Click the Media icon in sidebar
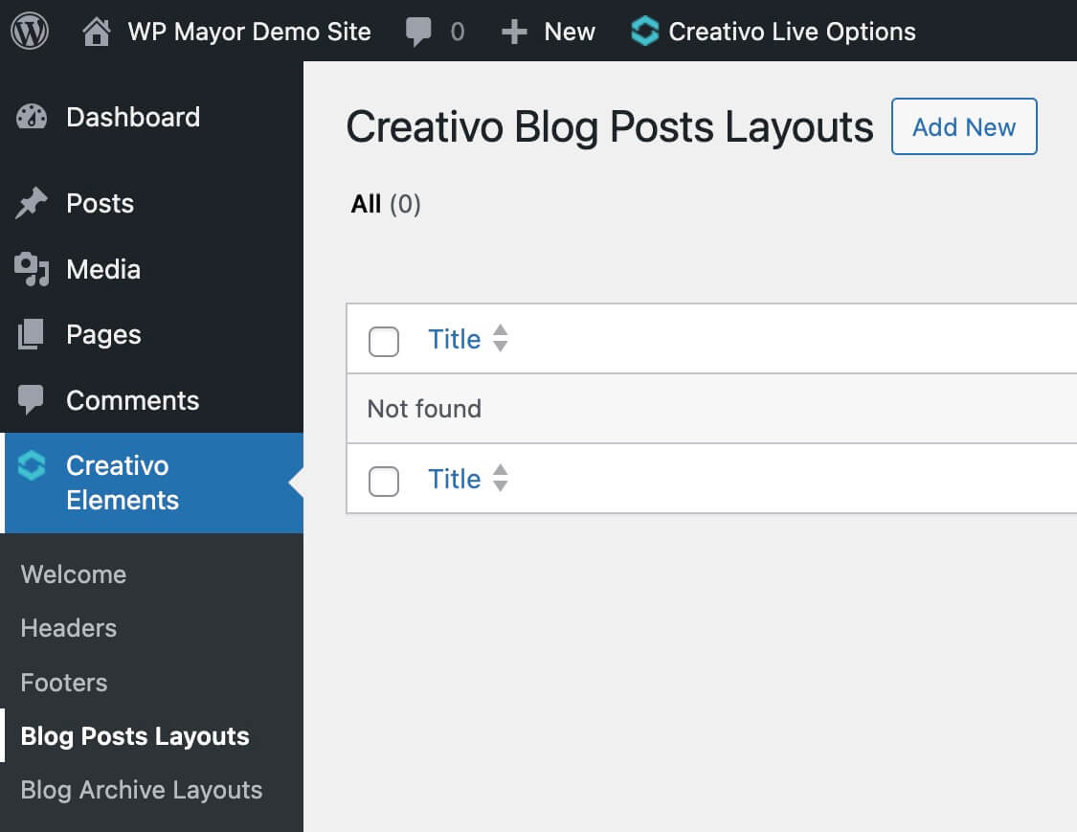 click(32, 270)
